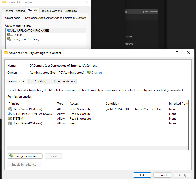Image resolution: width=196 pixels, height=179 pixels.
Task: Open General tab in Content Properties
Action: [8, 11]
